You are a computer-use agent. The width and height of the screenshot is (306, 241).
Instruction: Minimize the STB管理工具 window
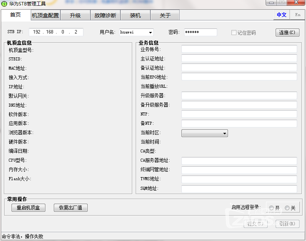[271, 3]
